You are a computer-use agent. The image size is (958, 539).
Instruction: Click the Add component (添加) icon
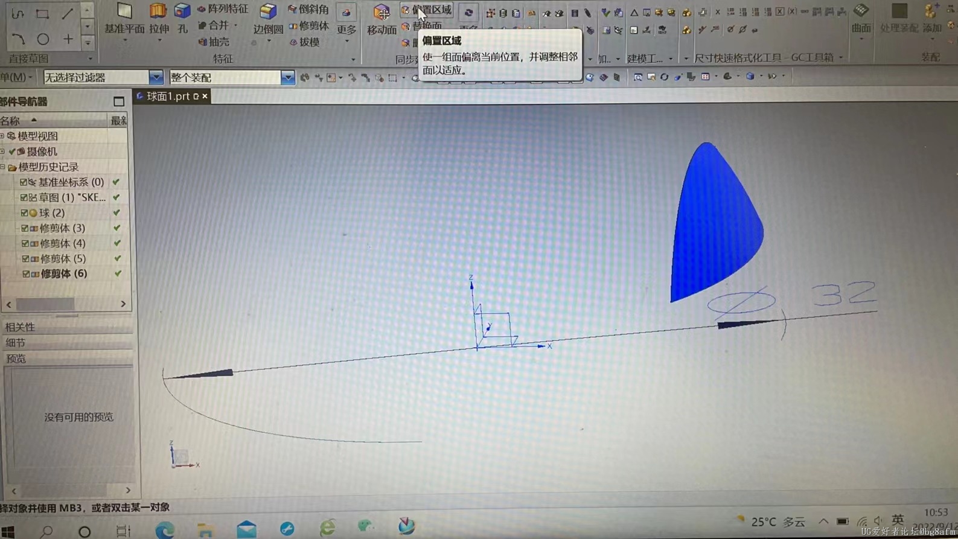coord(932,18)
